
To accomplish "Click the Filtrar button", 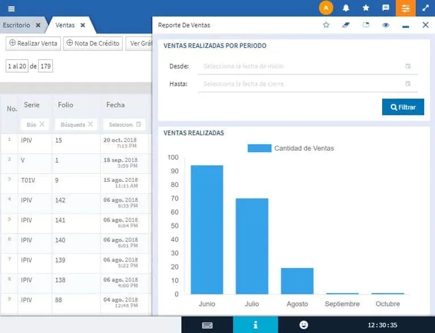I will coord(403,107).
